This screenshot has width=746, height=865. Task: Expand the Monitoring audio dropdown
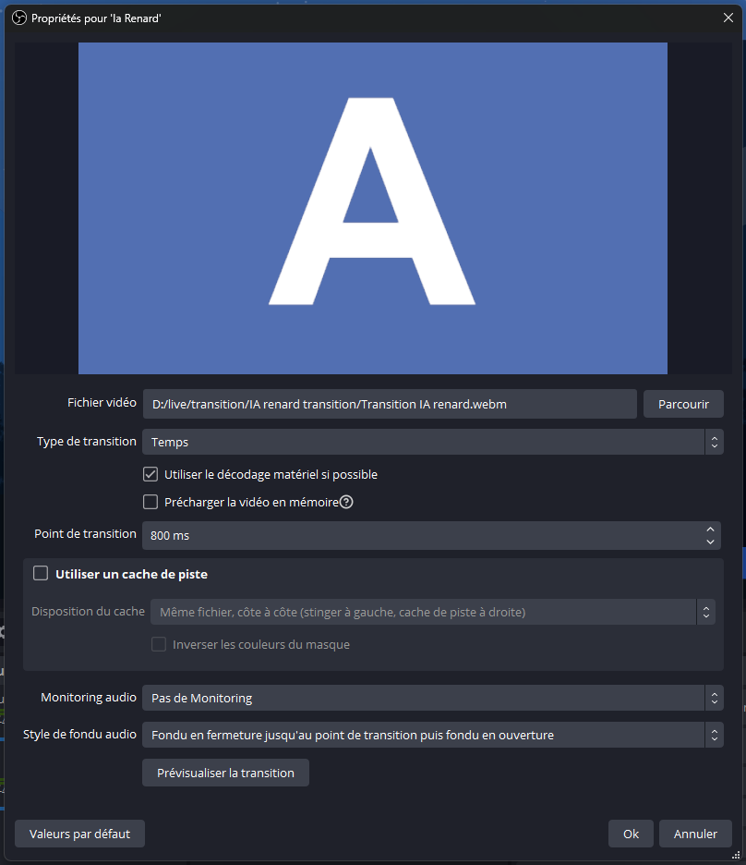pyautogui.click(x=431, y=698)
